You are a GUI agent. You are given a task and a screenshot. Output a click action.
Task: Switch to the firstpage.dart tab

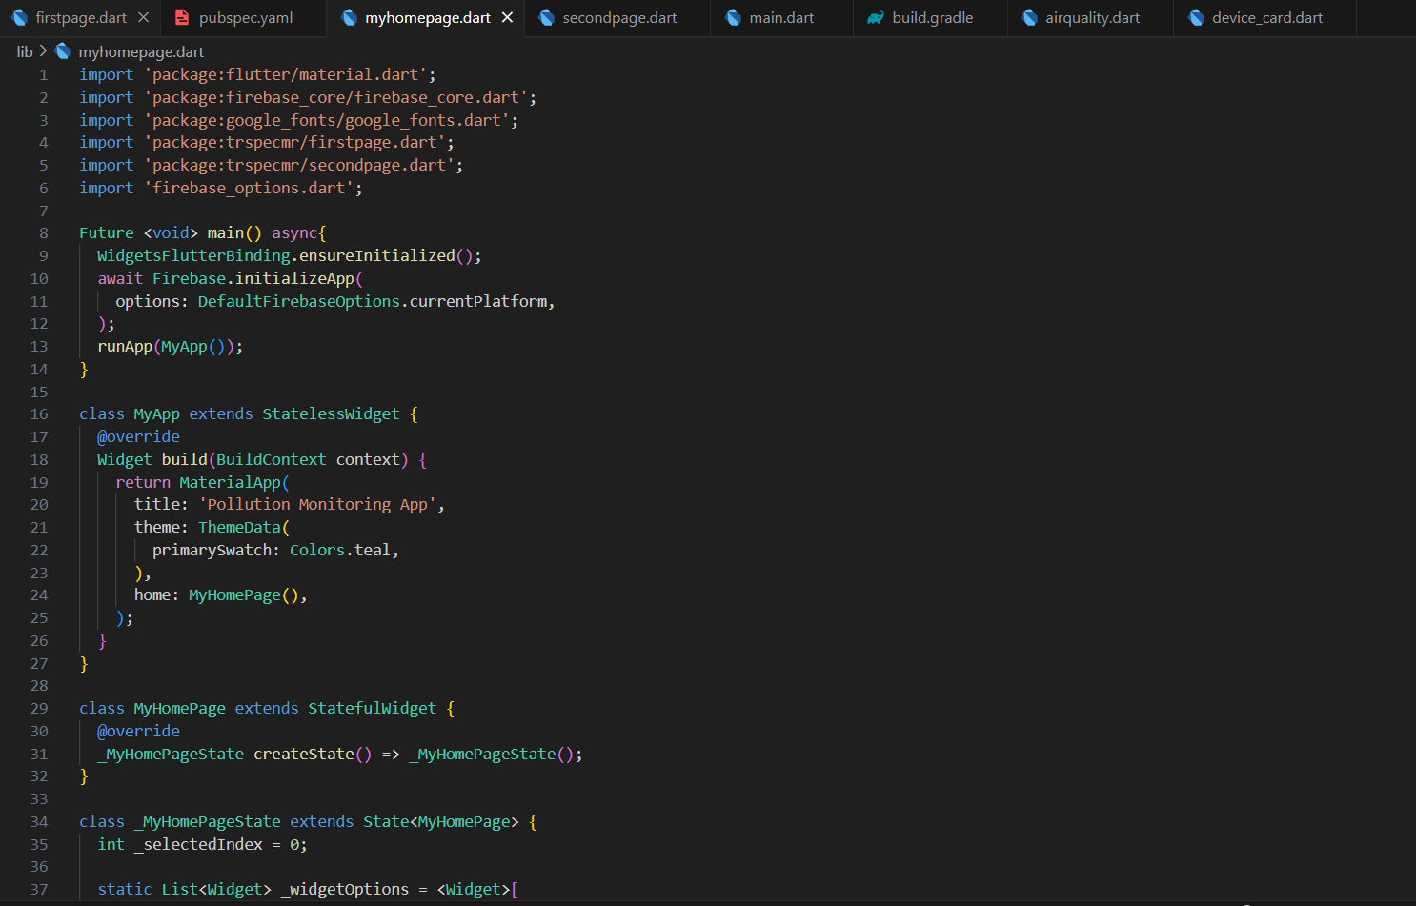click(81, 18)
